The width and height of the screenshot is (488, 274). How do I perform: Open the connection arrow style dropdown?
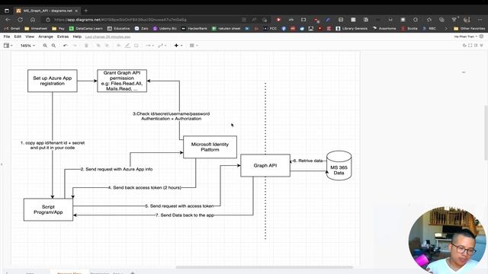coord(149,46)
